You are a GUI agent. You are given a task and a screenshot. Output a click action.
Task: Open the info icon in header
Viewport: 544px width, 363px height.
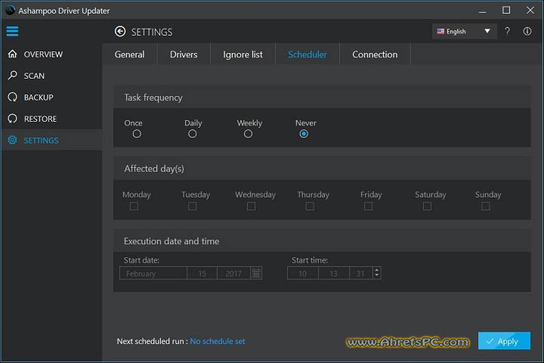coord(527,31)
